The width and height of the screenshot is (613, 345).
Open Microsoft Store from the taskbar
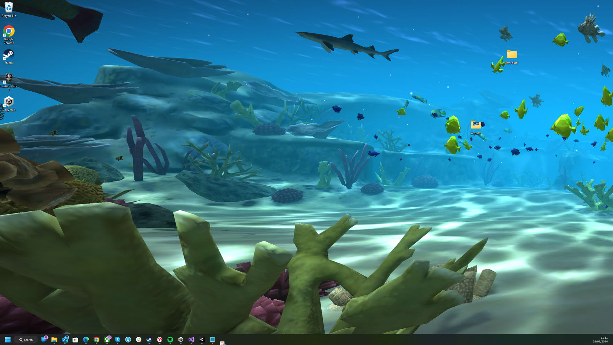[75, 340]
